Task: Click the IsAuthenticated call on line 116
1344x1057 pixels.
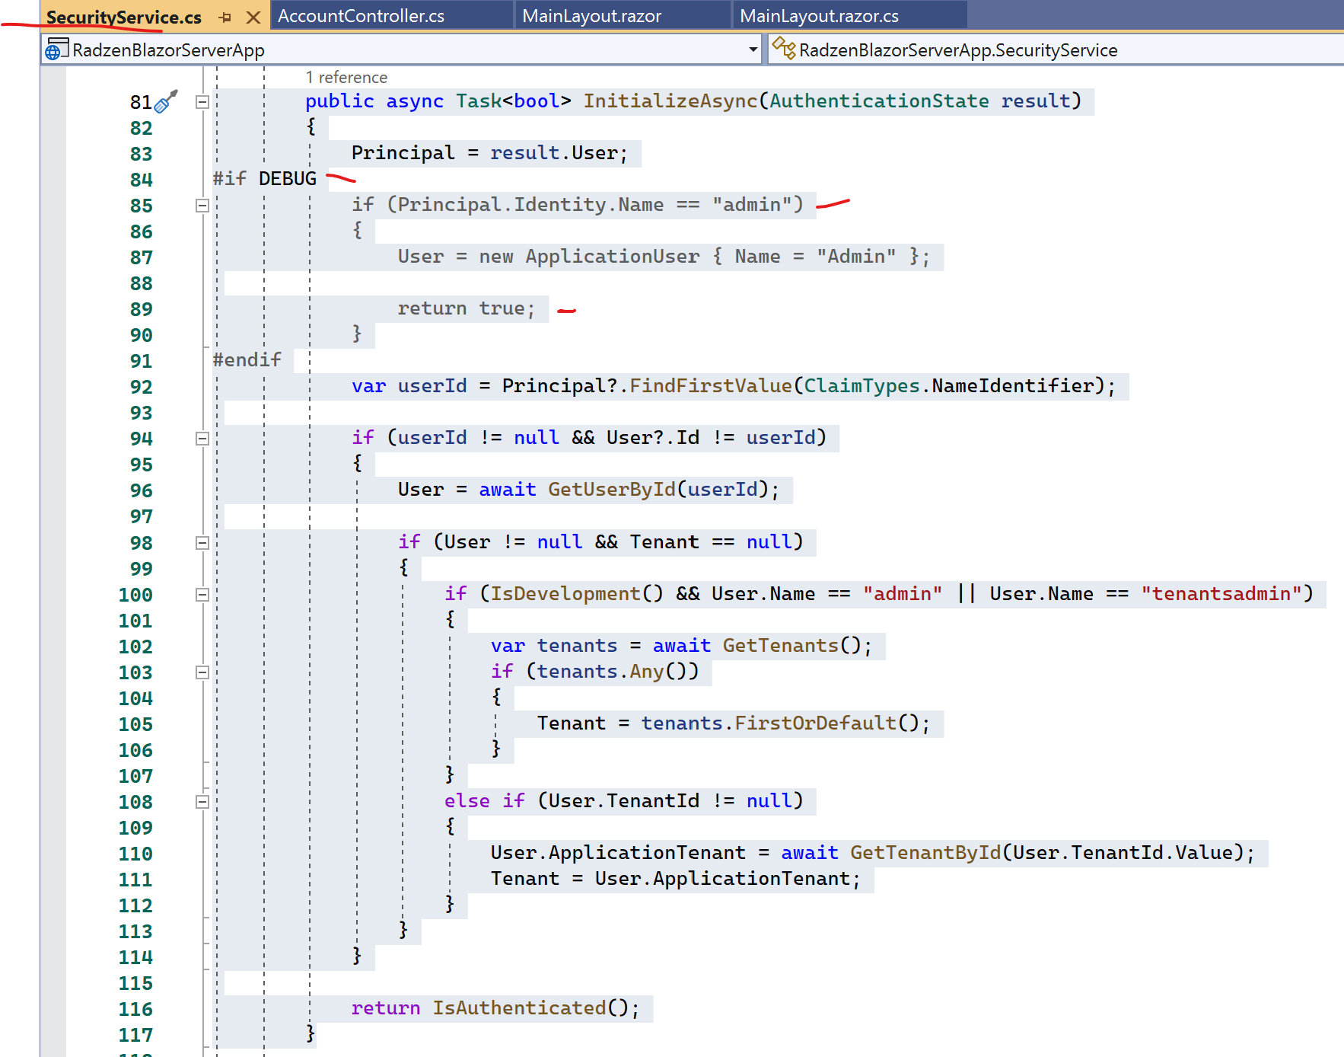Action: pos(520,1008)
